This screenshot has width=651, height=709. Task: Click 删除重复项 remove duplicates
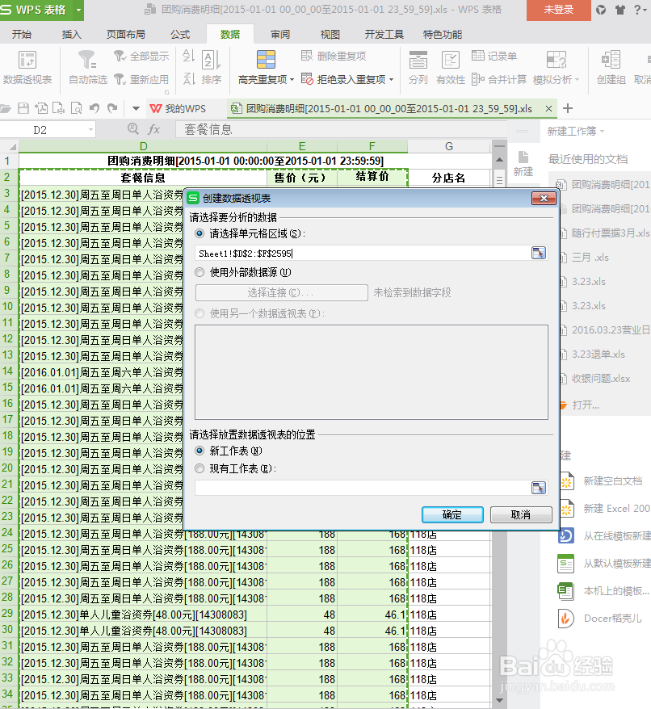click(334, 56)
